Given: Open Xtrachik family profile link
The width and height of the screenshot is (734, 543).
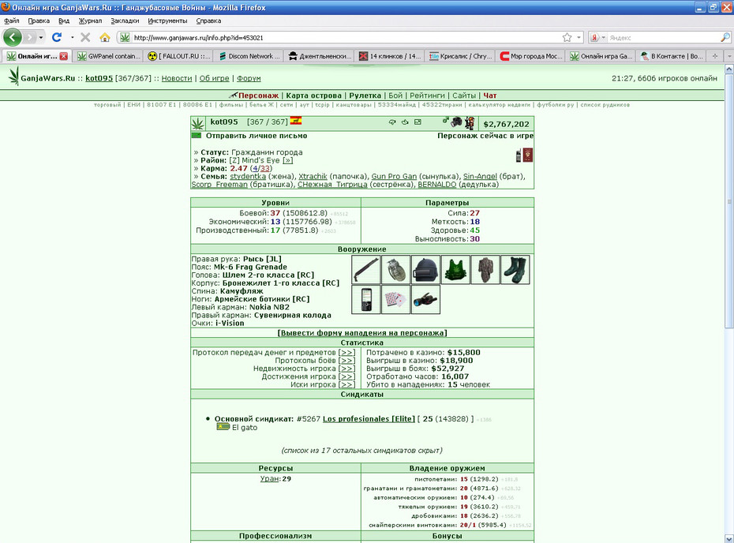Looking at the screenshot, I should click(x=313, y=177).
